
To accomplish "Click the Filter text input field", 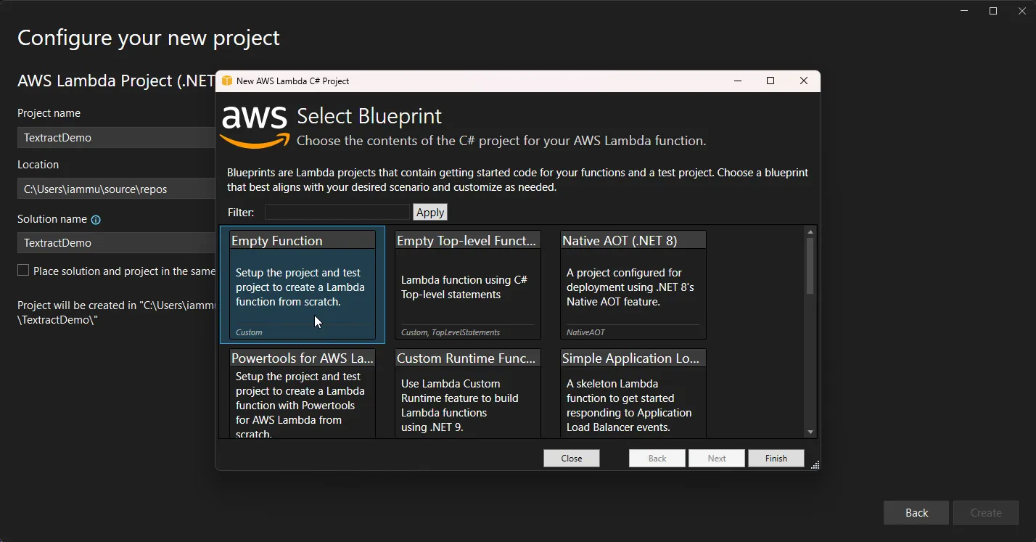I will tap(337, 212).
